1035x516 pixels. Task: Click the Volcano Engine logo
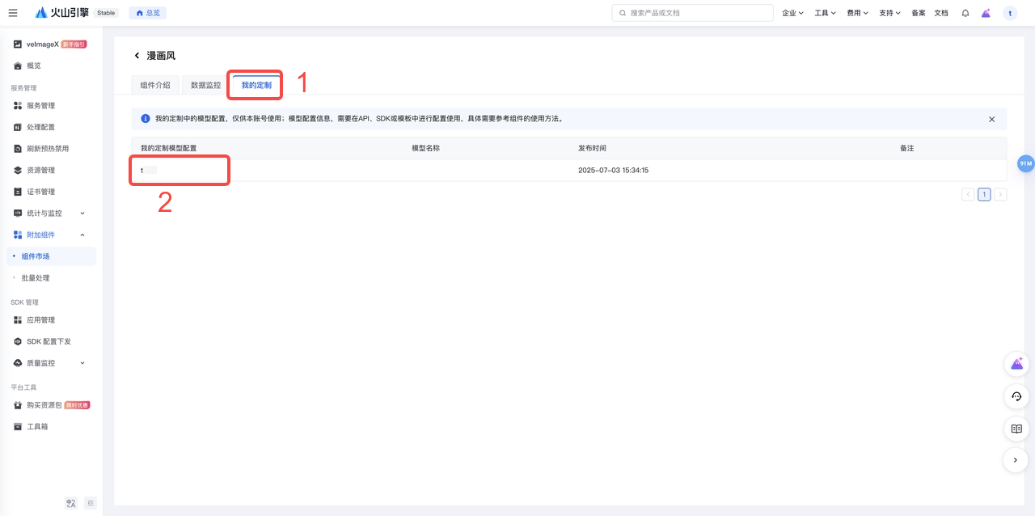pos(62,13)
